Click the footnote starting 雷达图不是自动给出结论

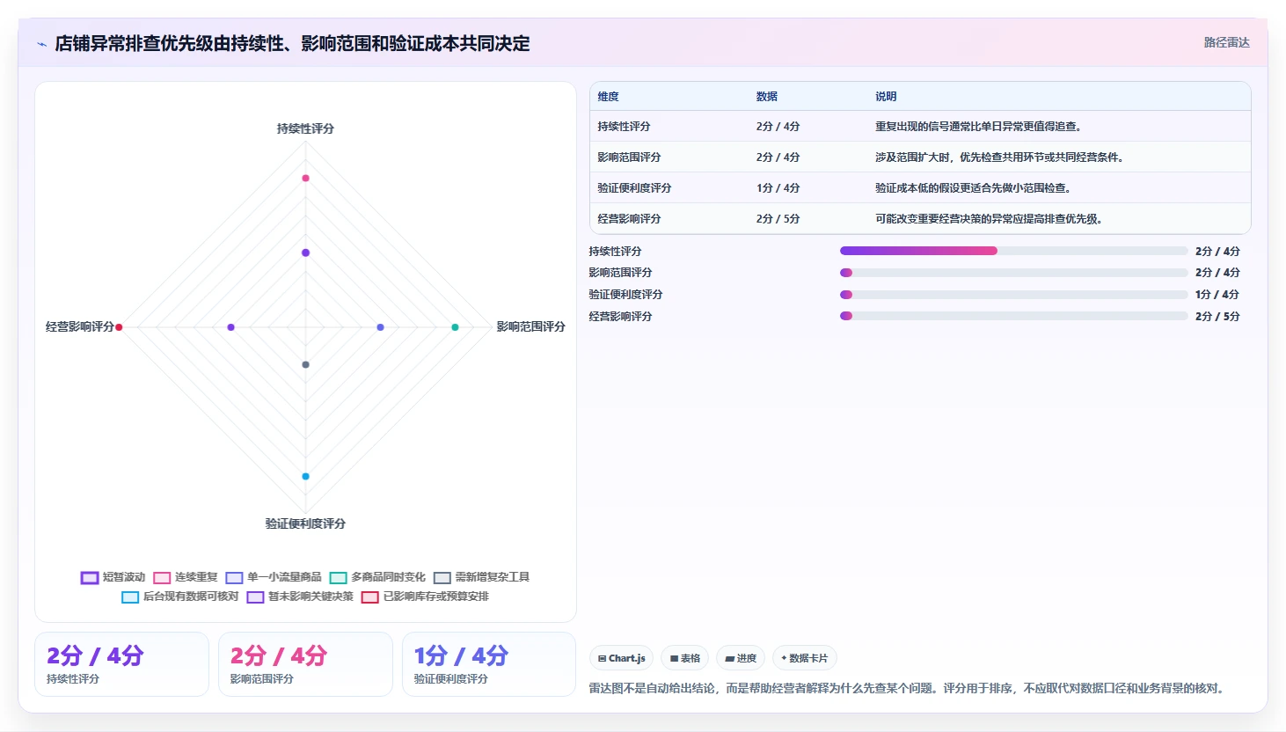point(908,688)
